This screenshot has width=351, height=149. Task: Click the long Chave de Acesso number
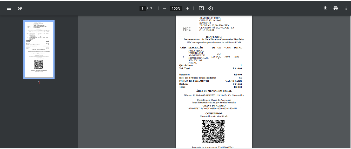click(x=212, y=109)
